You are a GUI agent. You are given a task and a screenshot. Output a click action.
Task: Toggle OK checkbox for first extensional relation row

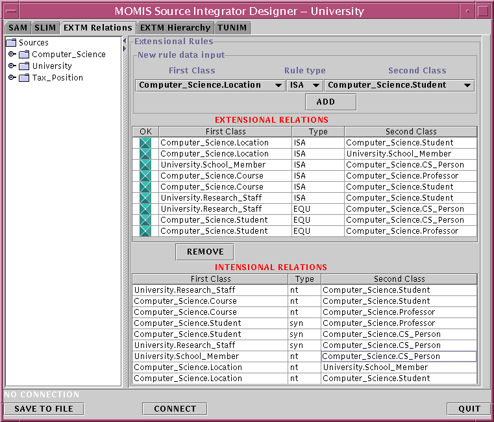[x=145, y=143]
